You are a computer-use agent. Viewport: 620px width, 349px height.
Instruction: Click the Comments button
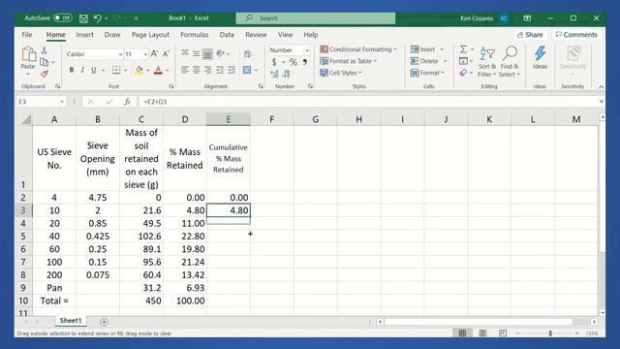click(576, 35)
